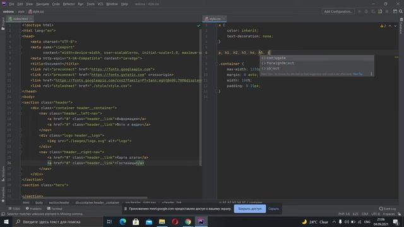Screen dimensions: 404x227
Task: Open the Project tool window sidebar
Action: tap(3, 24)
